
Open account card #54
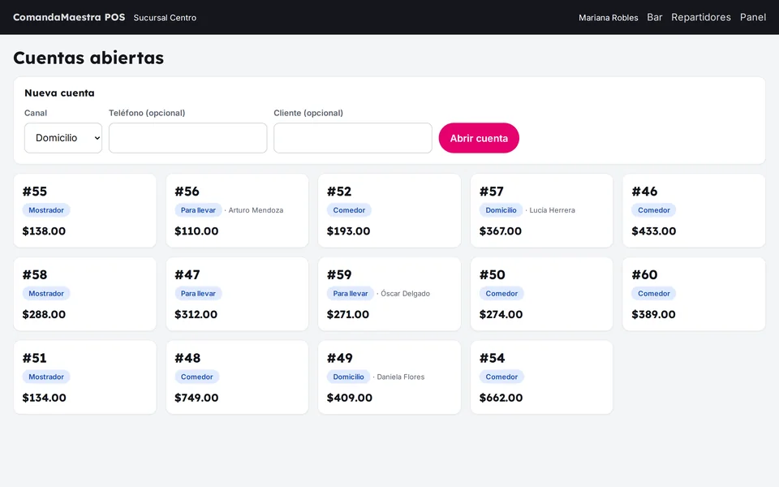click(541, 377)
